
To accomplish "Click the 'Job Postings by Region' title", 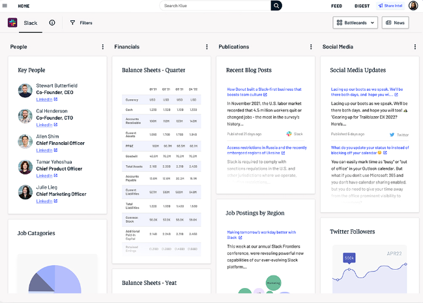I will coord(255,213).
